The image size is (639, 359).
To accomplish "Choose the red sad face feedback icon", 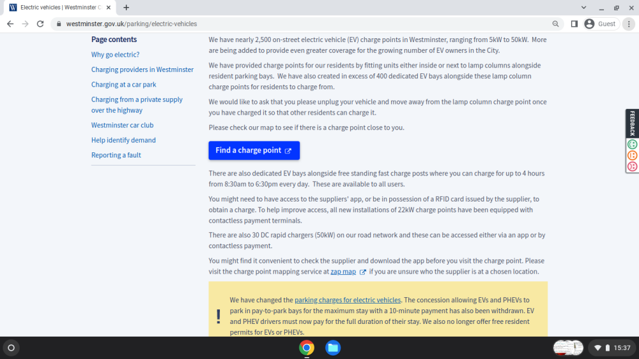I will click(633, 166).
